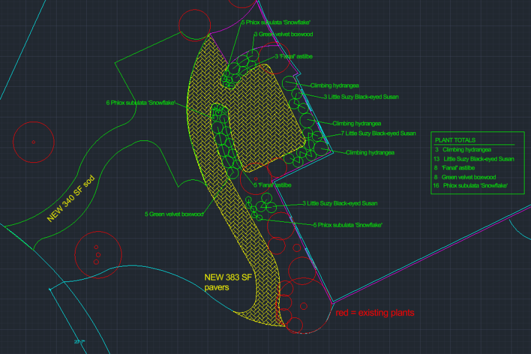Image resolution: width=531 pixels, height=354 pixels.
Task: Click the 'NEW 340 SF sod' text
Action: pyautogui.click(x=70, y=198)
